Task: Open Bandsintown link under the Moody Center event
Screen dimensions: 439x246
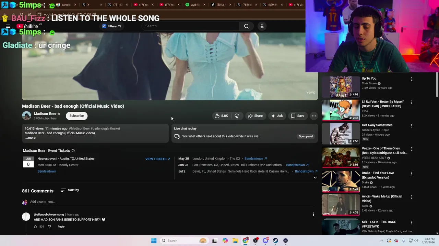Action: [x=47, y=172]
